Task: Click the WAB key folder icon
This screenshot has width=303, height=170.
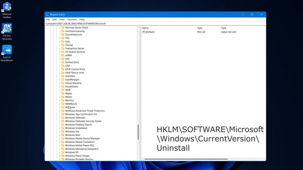Action: click(x=63, y=90)
